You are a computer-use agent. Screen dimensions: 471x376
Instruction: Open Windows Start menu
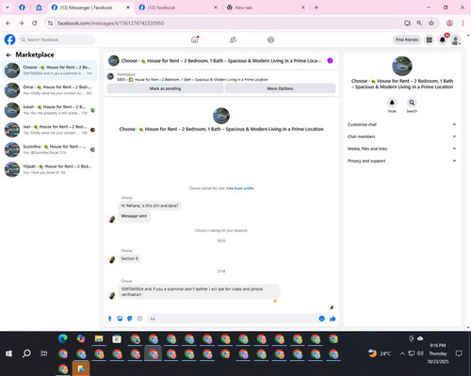(x=8, y=353)
